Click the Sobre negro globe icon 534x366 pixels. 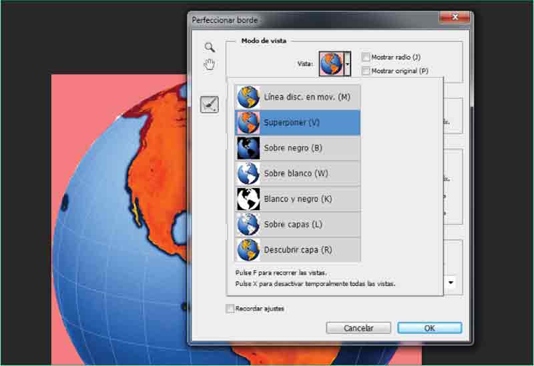(x=248, y=148)
